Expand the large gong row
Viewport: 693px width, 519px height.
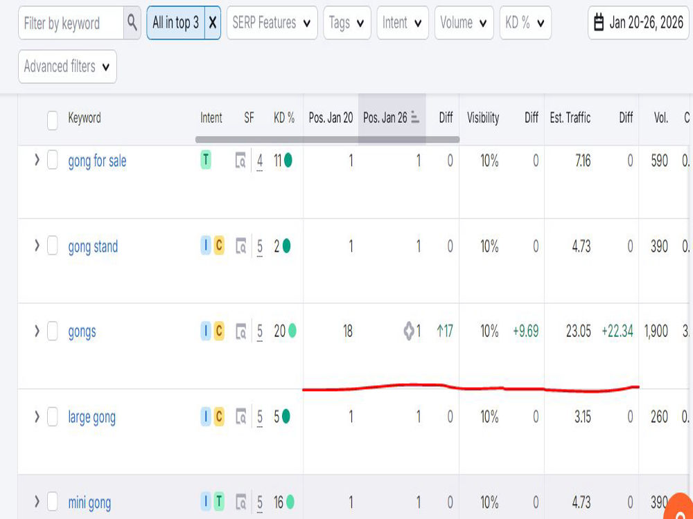[37, 416]
